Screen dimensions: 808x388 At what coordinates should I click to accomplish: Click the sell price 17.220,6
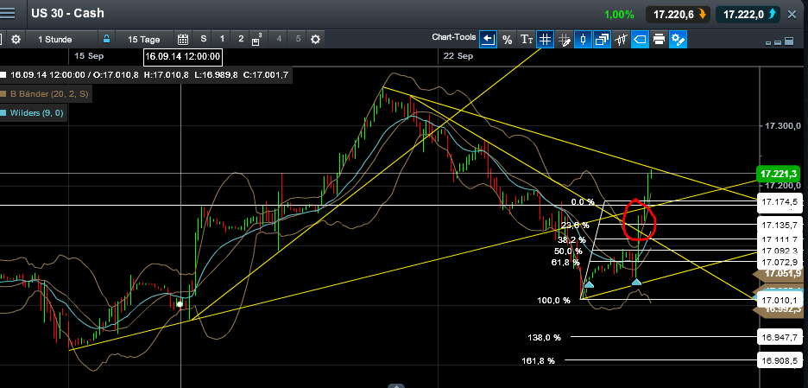coord(679,15)
